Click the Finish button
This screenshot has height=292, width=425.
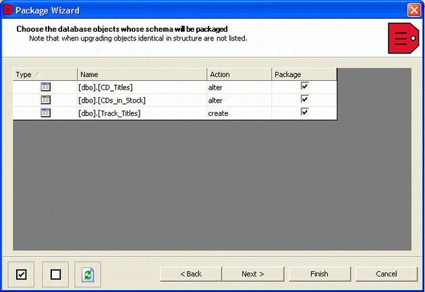[320, 274]
